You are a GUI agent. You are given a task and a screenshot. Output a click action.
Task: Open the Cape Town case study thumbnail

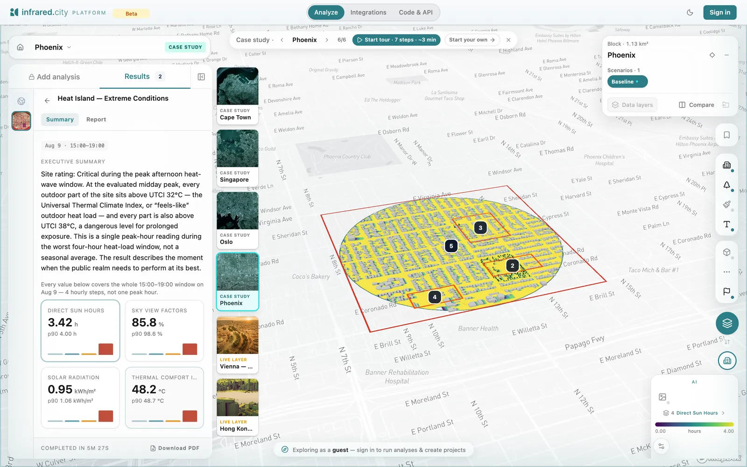click(x=237, y=95)
